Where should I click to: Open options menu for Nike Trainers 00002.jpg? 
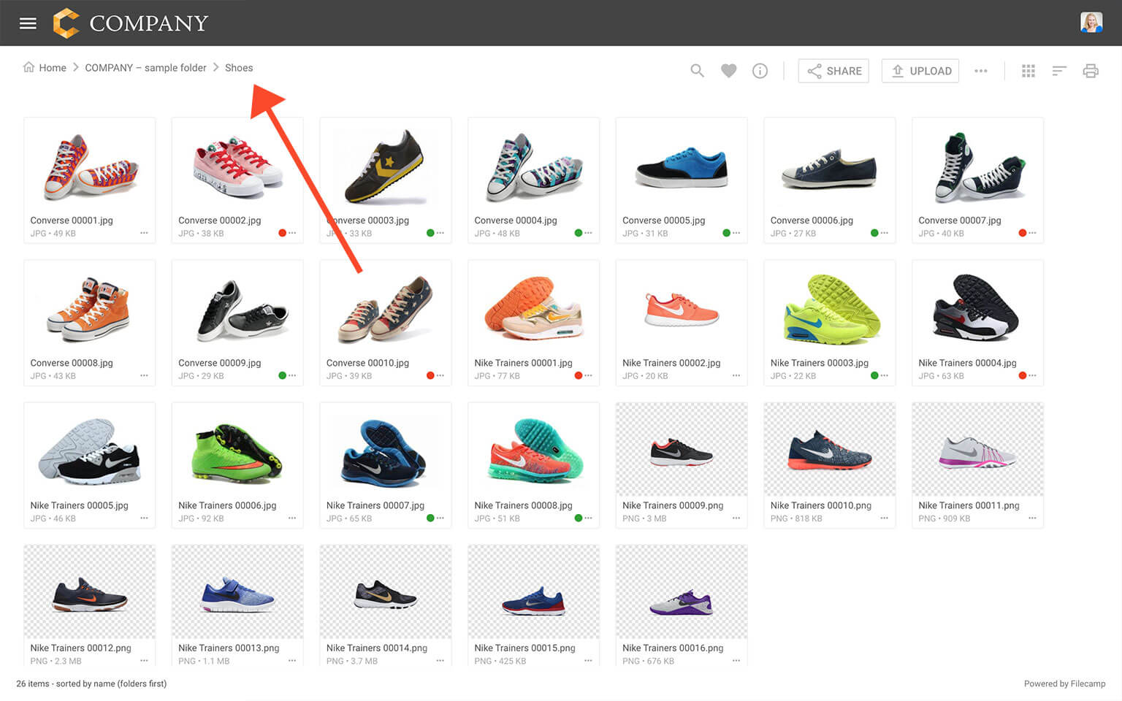click(736, 375)
